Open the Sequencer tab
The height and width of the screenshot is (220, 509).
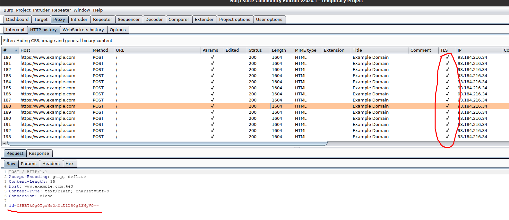pos(129,20)
